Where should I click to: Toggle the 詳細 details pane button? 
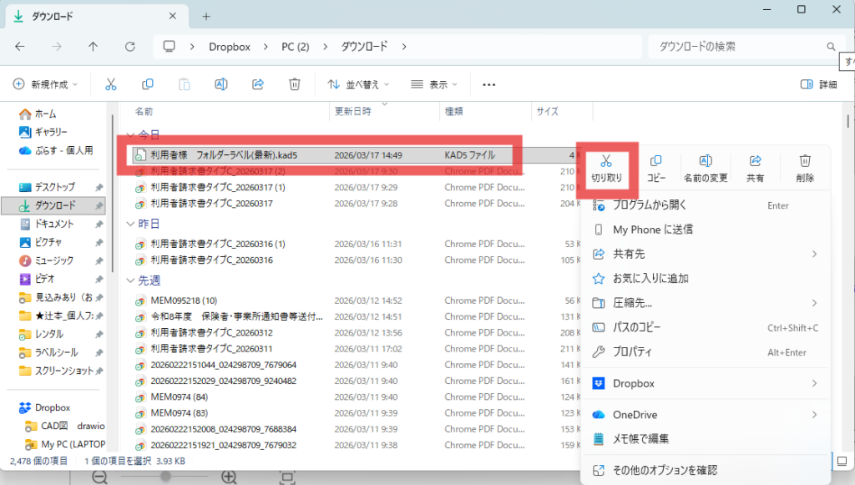tap(818, 84)
